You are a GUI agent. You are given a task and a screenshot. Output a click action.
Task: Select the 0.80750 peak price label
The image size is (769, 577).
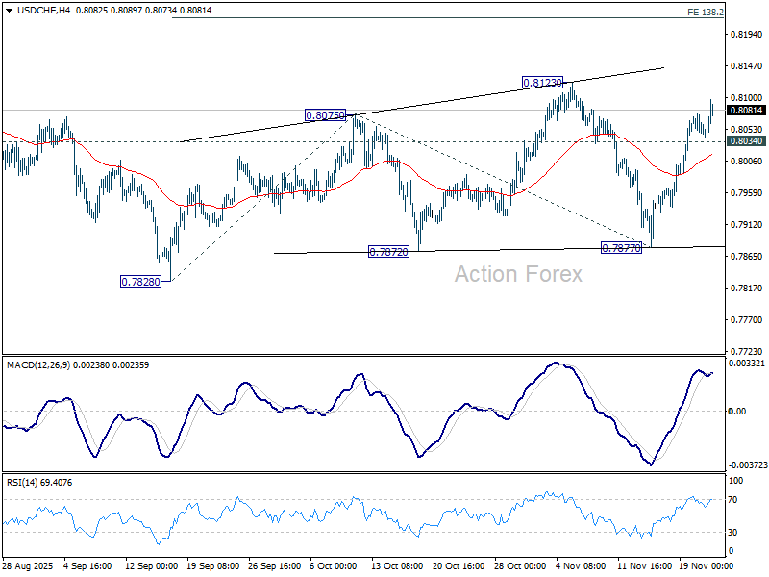325,115
